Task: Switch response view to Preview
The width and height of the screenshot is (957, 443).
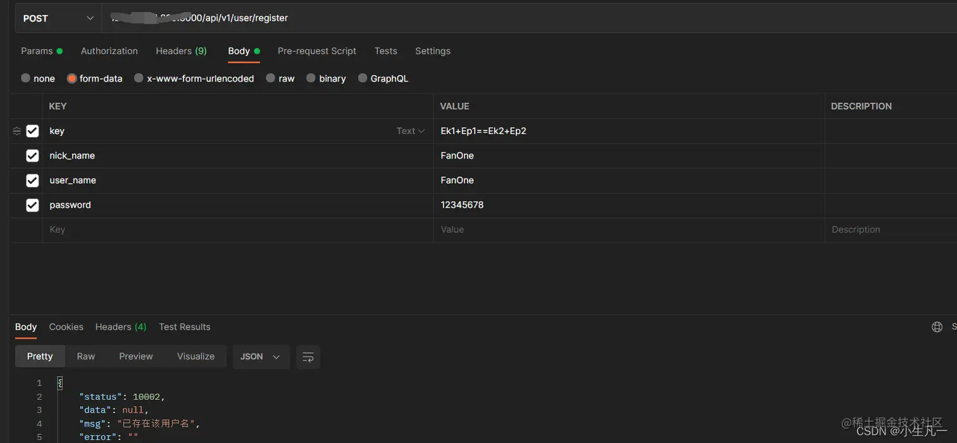Action: tap(136, 356)
